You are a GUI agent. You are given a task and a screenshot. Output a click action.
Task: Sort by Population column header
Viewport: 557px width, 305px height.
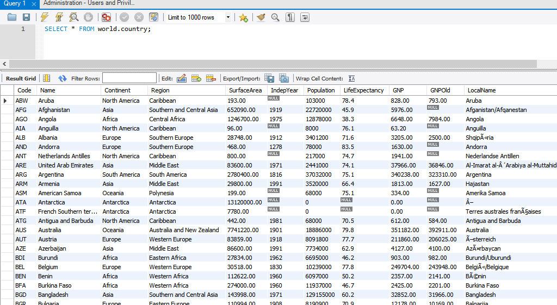point(321,90)
